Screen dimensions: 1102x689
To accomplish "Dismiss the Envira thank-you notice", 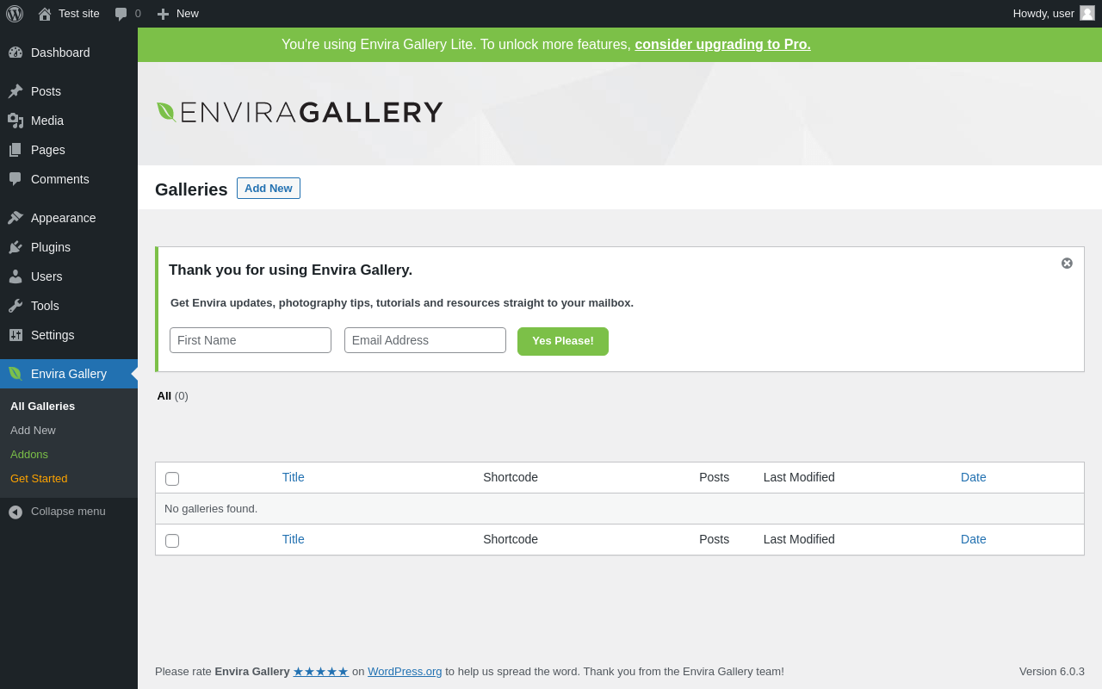I will (1067, 264).
